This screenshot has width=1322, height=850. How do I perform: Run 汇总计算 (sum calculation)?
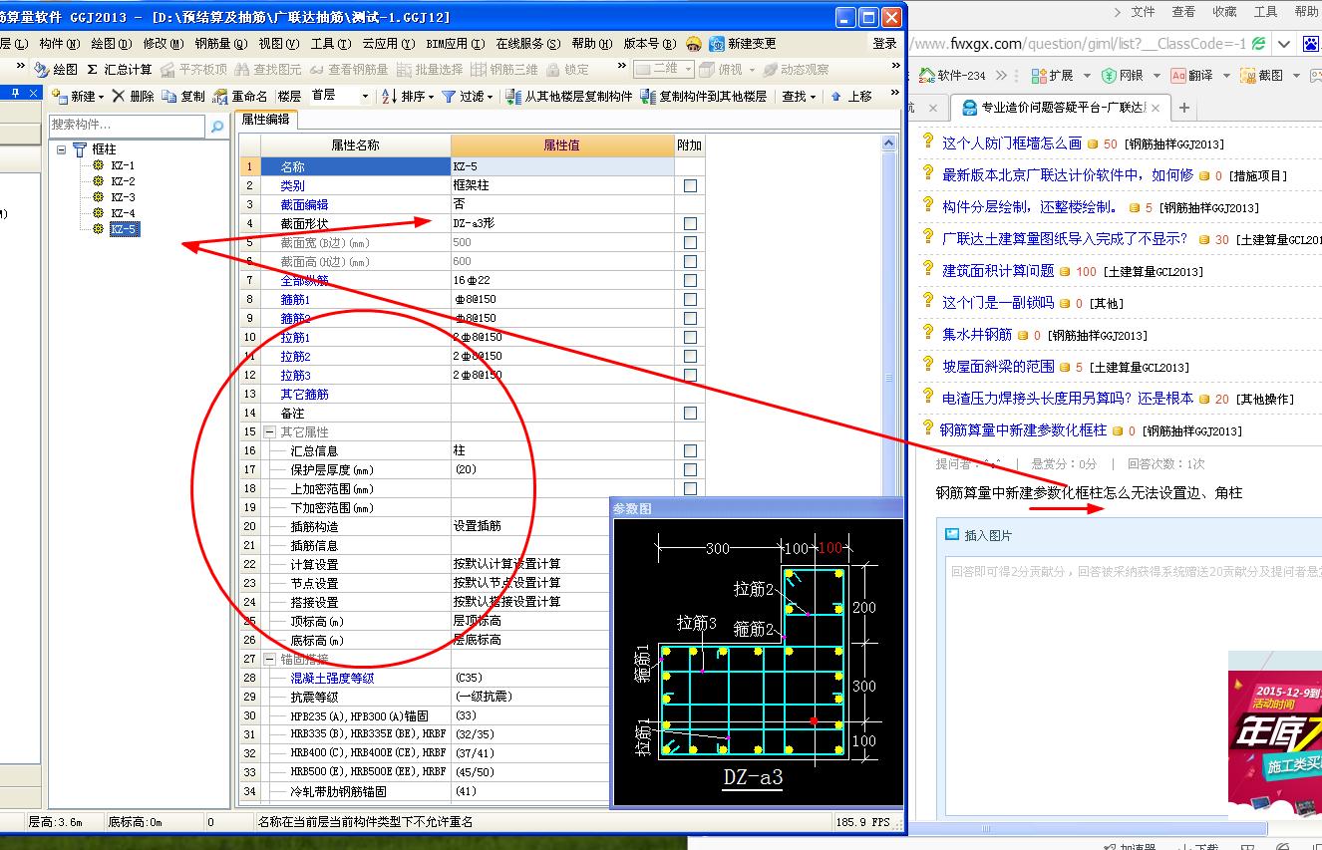[119, 70]
